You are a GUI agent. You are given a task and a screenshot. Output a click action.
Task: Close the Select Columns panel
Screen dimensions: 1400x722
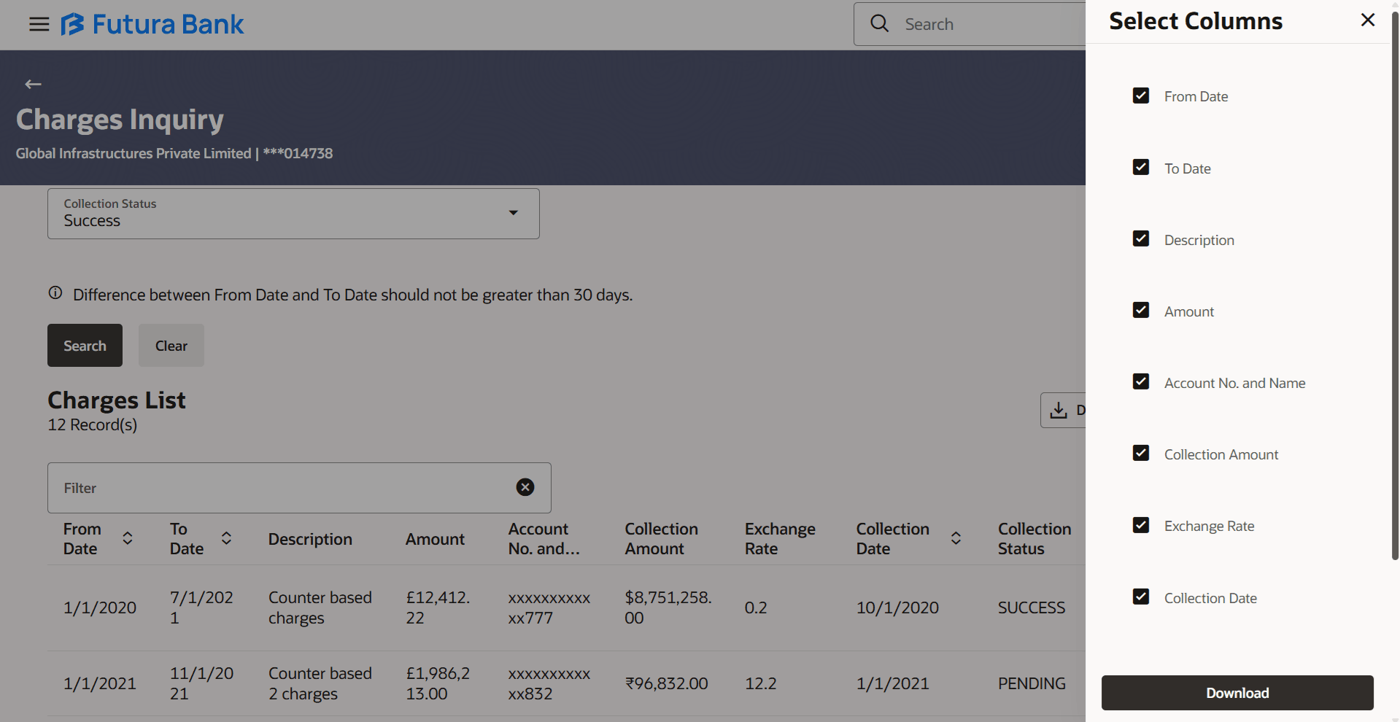tap(1368, 20)
